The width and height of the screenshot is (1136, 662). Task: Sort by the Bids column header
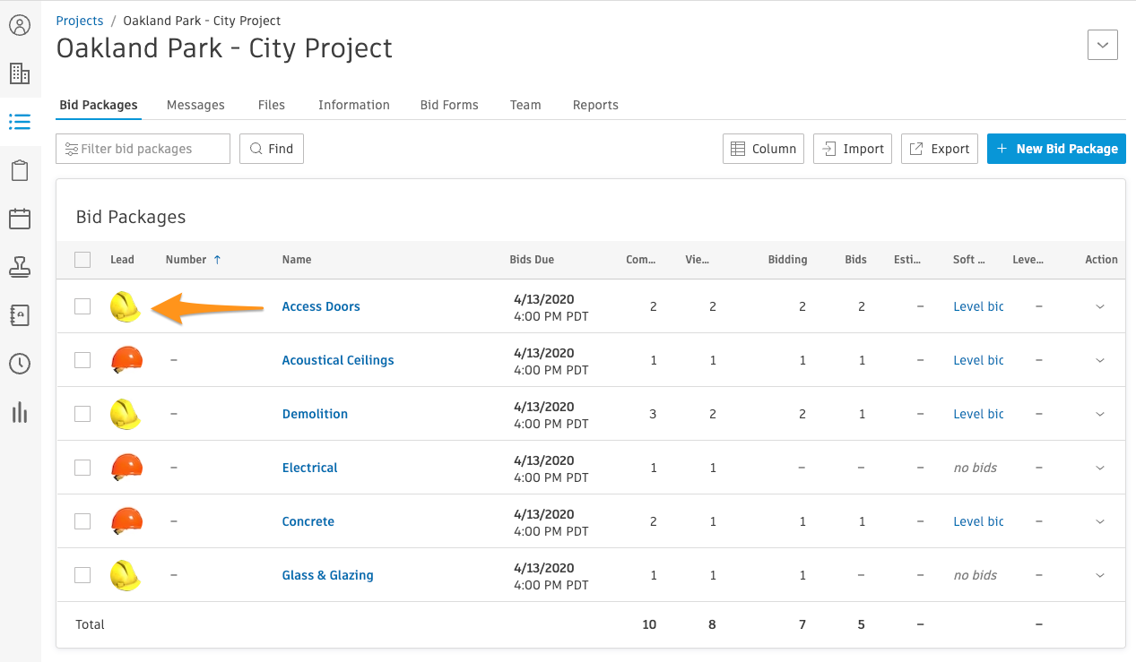pos(856,260)
